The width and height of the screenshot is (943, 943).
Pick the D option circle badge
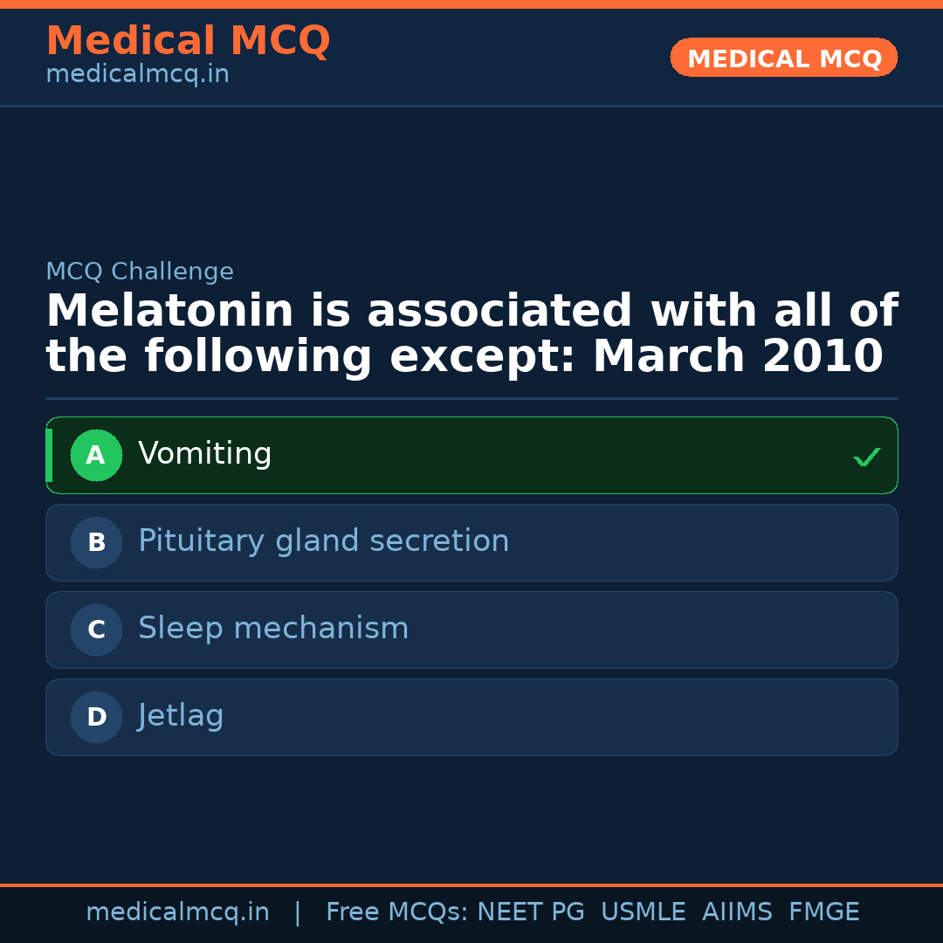(x=96, y=717)
